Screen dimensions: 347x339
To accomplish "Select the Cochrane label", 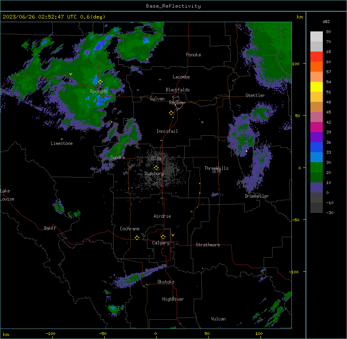I will click(x=130, y=229).
